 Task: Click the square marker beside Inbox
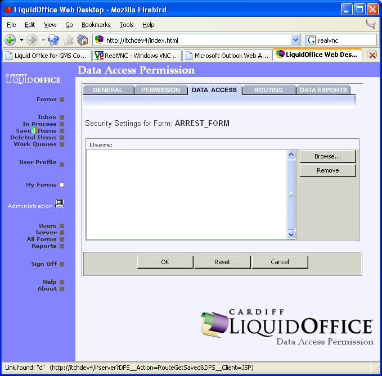point(62,117)
